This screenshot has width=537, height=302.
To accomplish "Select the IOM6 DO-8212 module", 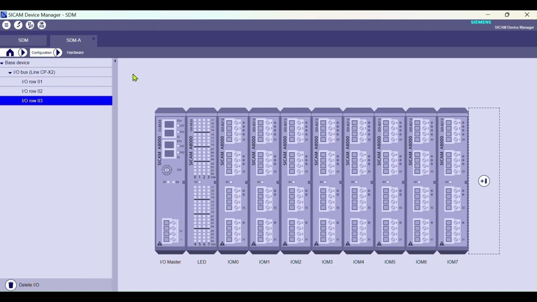I will (x=421, y=181).
